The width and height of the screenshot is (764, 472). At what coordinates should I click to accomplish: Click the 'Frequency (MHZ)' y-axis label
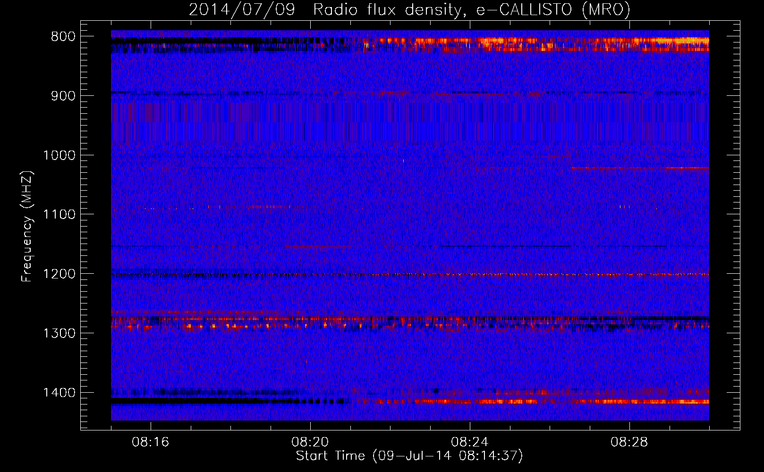pyautogui.click(x=27, y=227)
